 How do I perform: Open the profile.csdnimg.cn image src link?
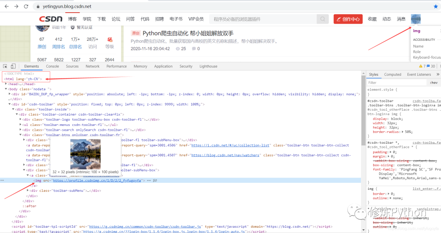tap(97, 180)
